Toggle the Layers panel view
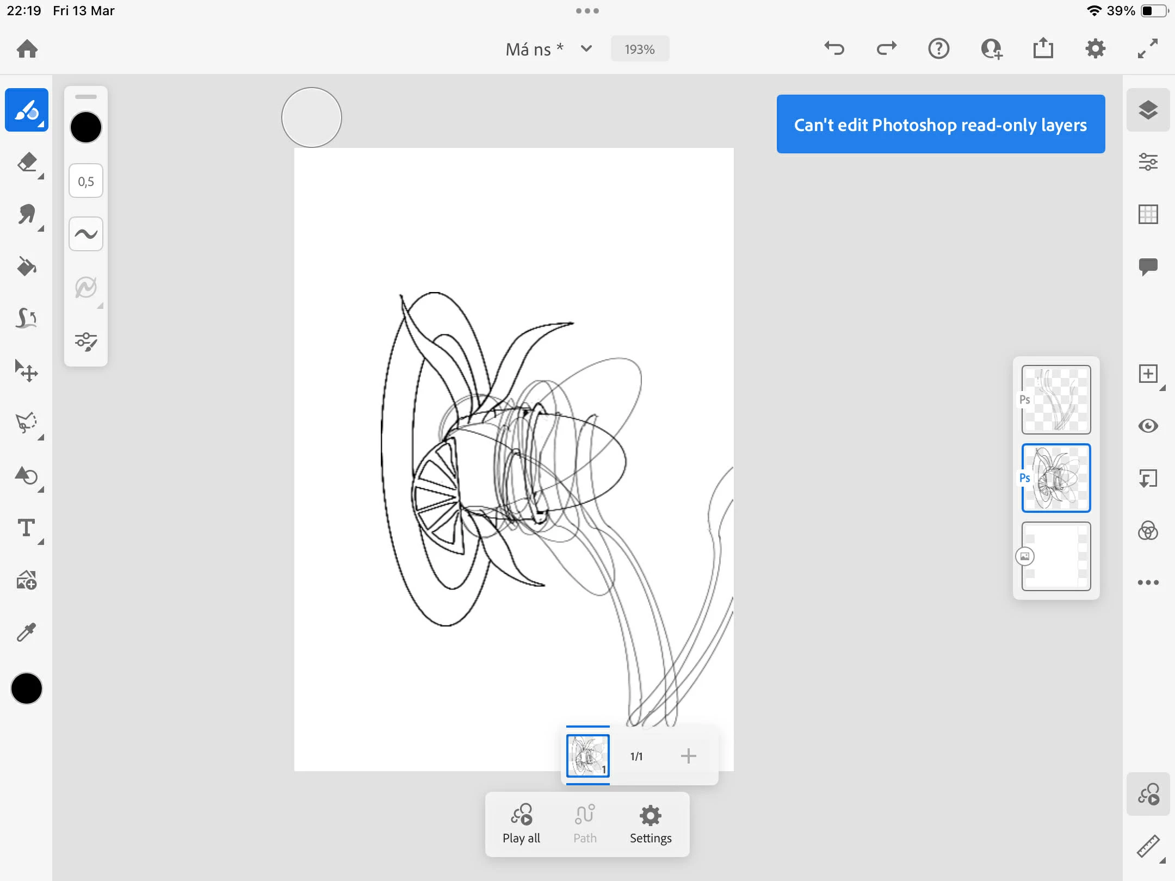 1148,110
